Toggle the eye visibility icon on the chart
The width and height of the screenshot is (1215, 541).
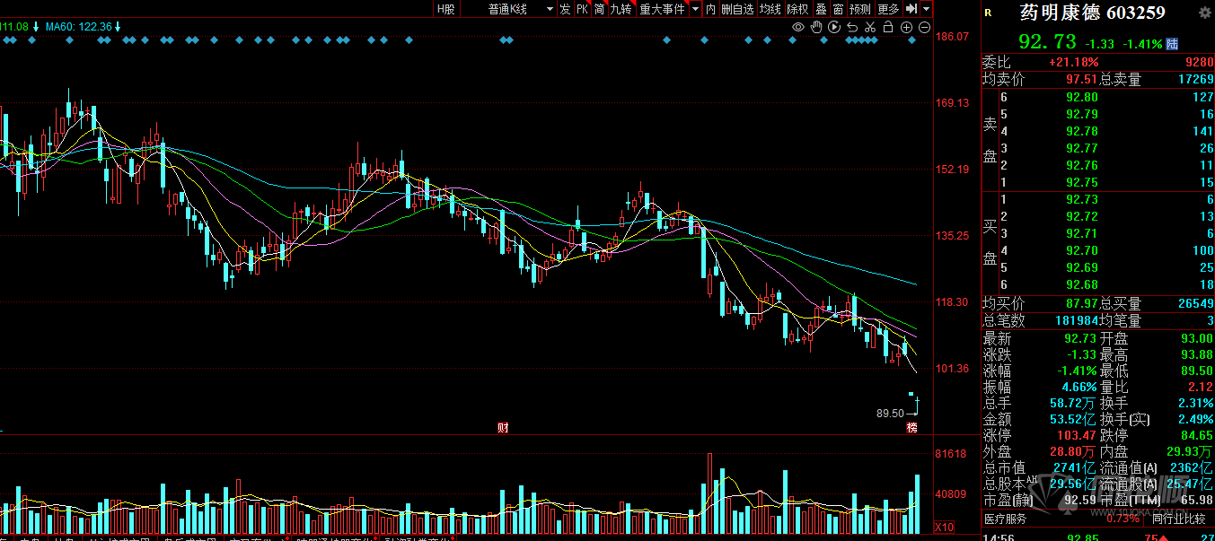click(798, 28)
